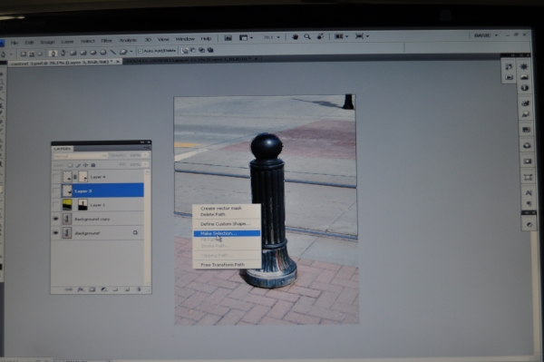
Task: Select the Zoom magnifier tool in application bar
Action: tap(307, 37)
